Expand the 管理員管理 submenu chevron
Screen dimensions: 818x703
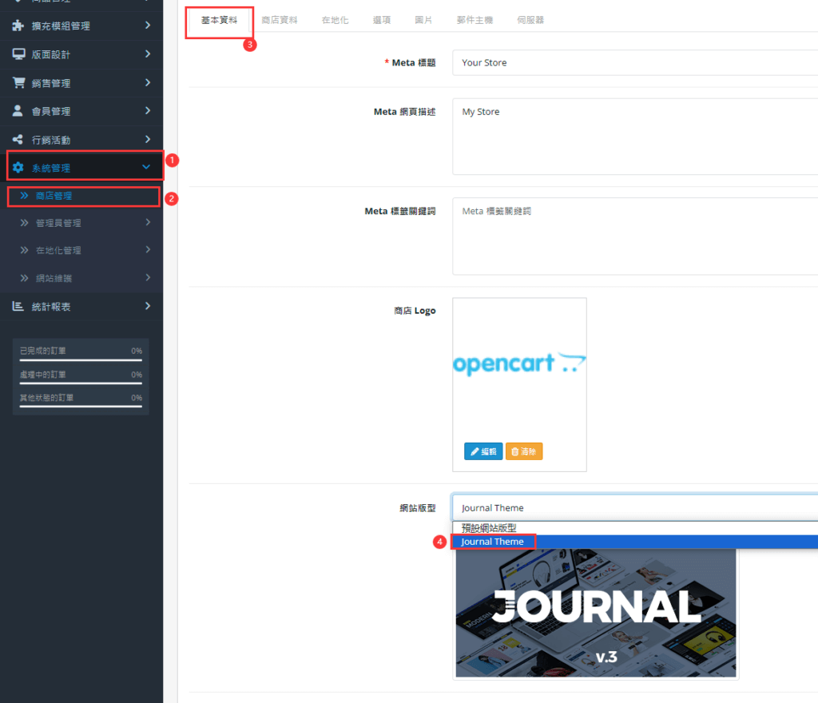pos(148,222)
